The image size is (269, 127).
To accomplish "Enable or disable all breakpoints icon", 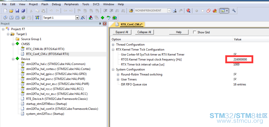I will 209,11.
